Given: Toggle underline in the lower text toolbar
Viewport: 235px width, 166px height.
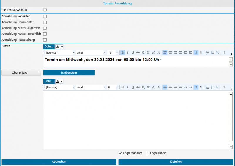Looking at the screenshot, I should [133, 87].
